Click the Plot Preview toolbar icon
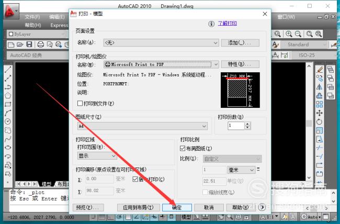The height and width of the screenshot is (224, 340). [50, 44]
